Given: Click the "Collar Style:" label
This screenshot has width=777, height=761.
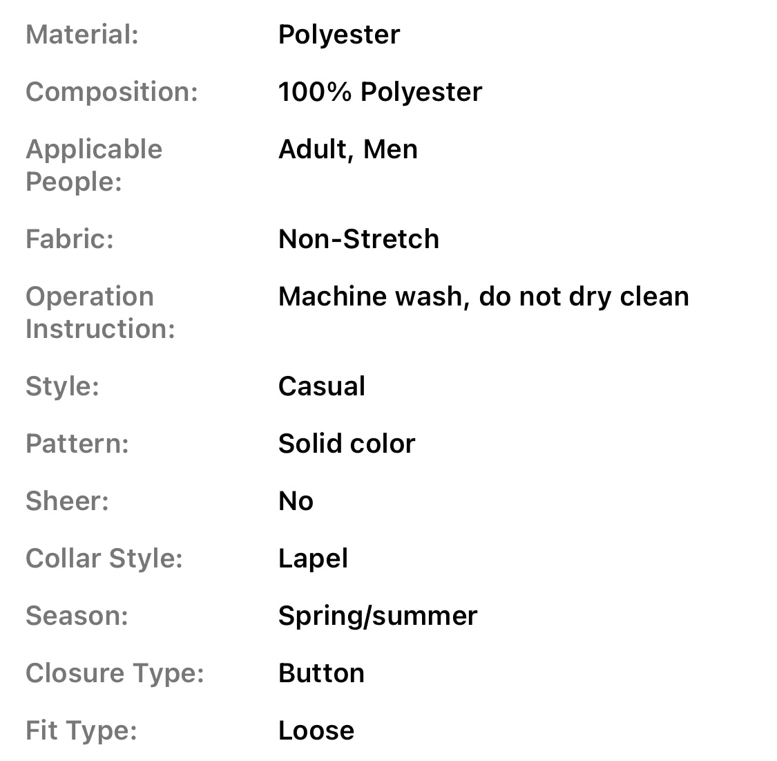Looking at the screenshot, I should pos(104,558).
